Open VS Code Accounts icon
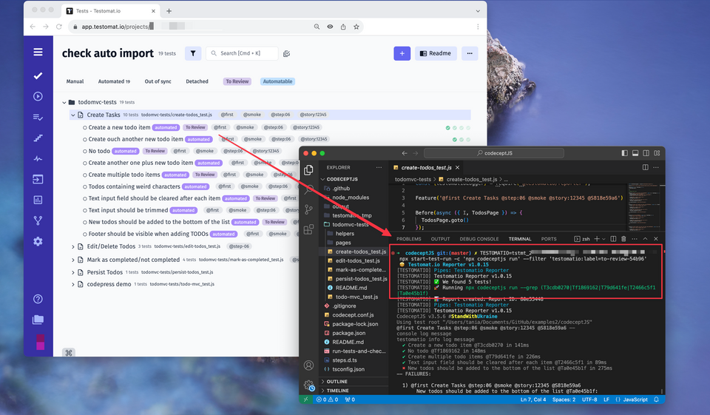The width and height of the screenshot is (710, 415). pyautogui.click(x=309, y=365)
